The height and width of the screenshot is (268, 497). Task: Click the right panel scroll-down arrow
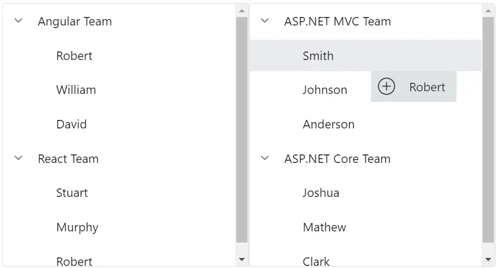tap(488, 260)
